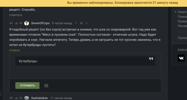This screenshot has width=187, height=100.
Task: Open the SevenOfCups avatar
Action: point(27,23)
